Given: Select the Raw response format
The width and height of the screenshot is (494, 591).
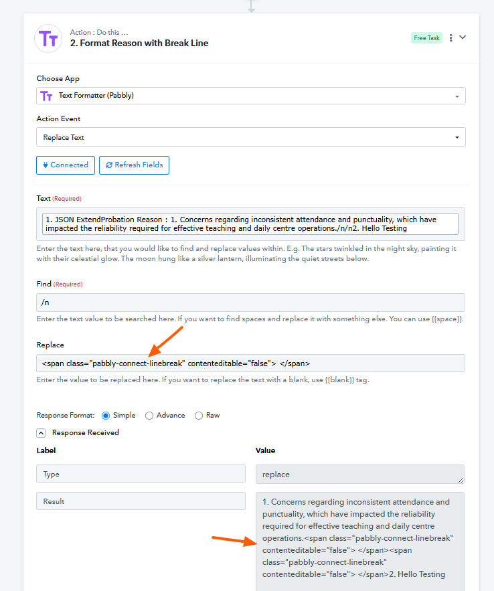Looking at the screenshot, I should click(199, 416).
